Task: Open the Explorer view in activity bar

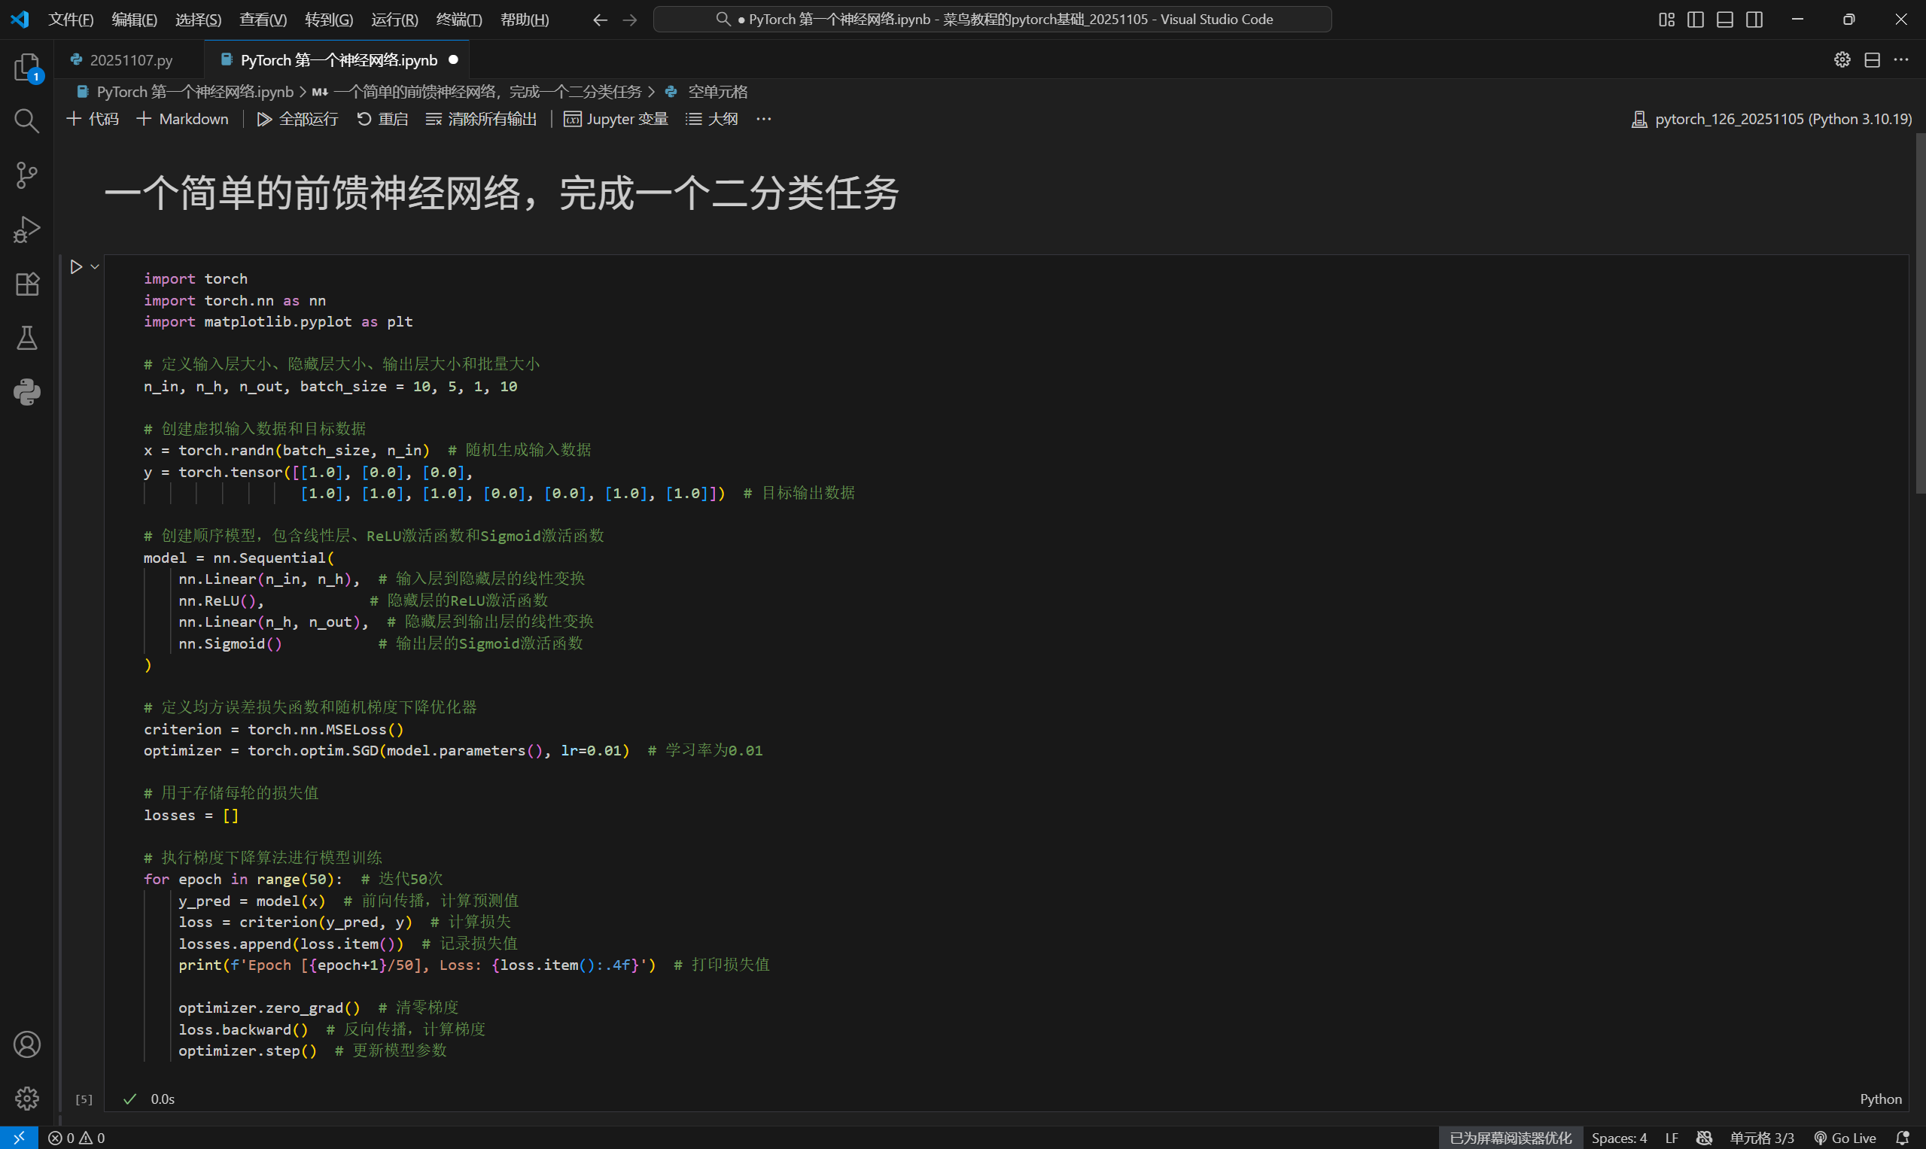Action: click(27, 68)
